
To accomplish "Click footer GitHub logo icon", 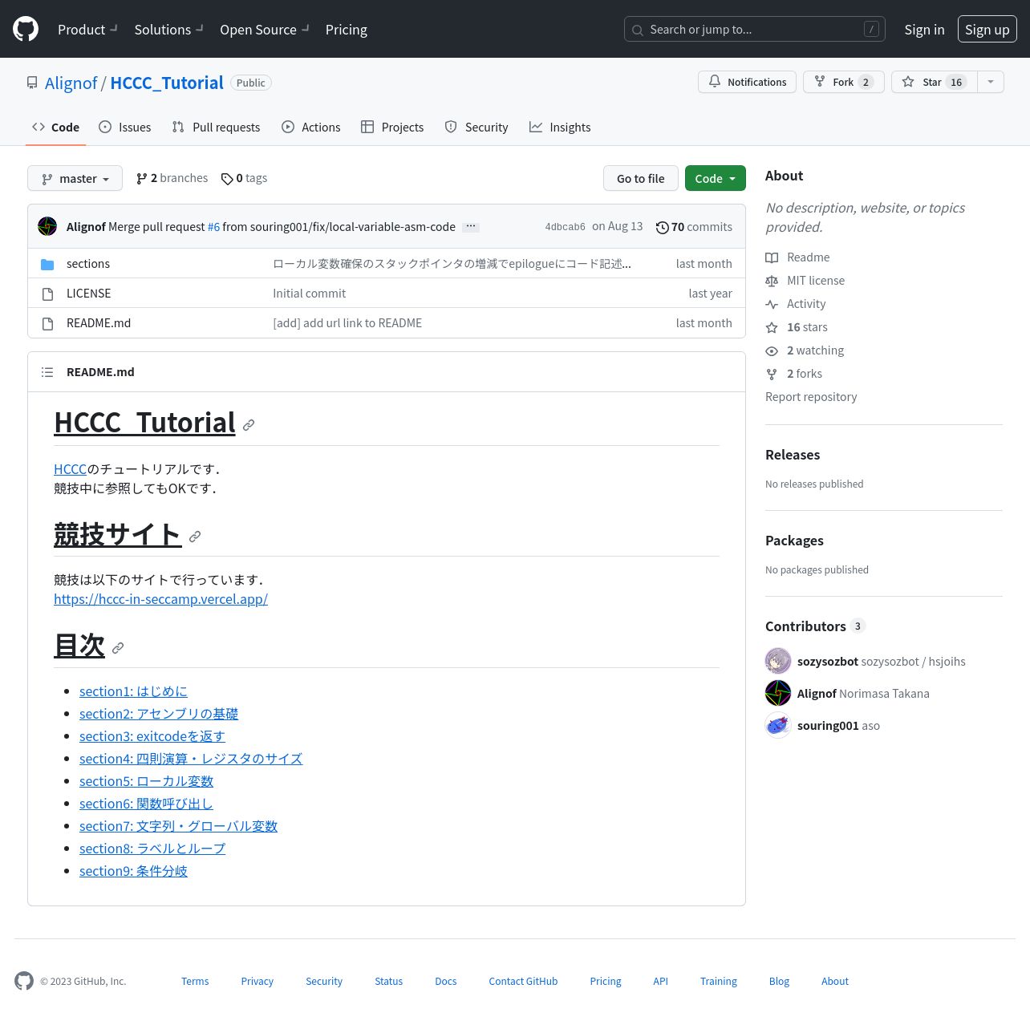I will 24,981.
